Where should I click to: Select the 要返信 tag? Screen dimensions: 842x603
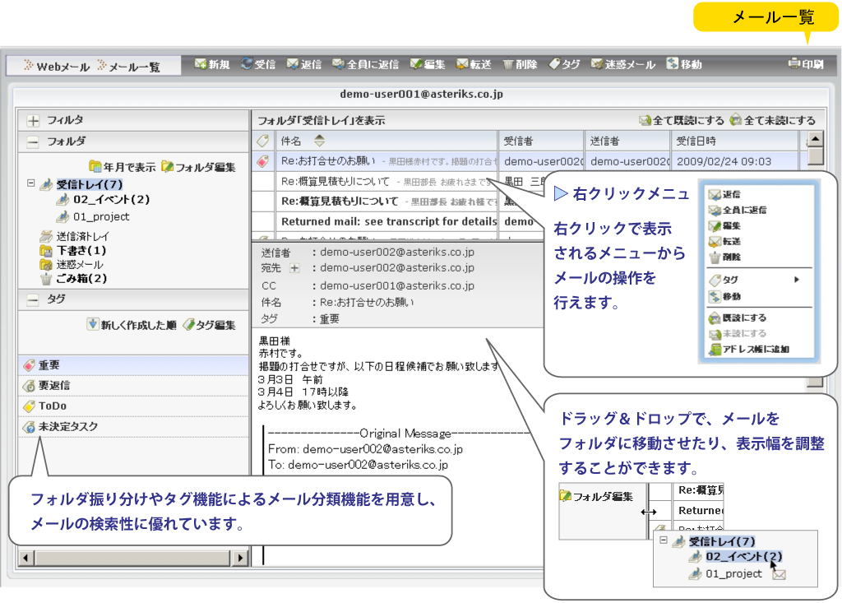pyautogui.click(x=133, y=386)
